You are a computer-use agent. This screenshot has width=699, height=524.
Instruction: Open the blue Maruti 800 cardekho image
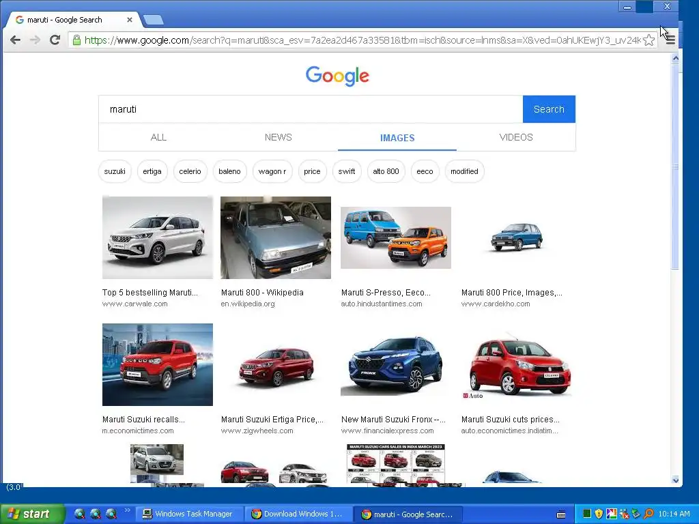pos(516,237)
